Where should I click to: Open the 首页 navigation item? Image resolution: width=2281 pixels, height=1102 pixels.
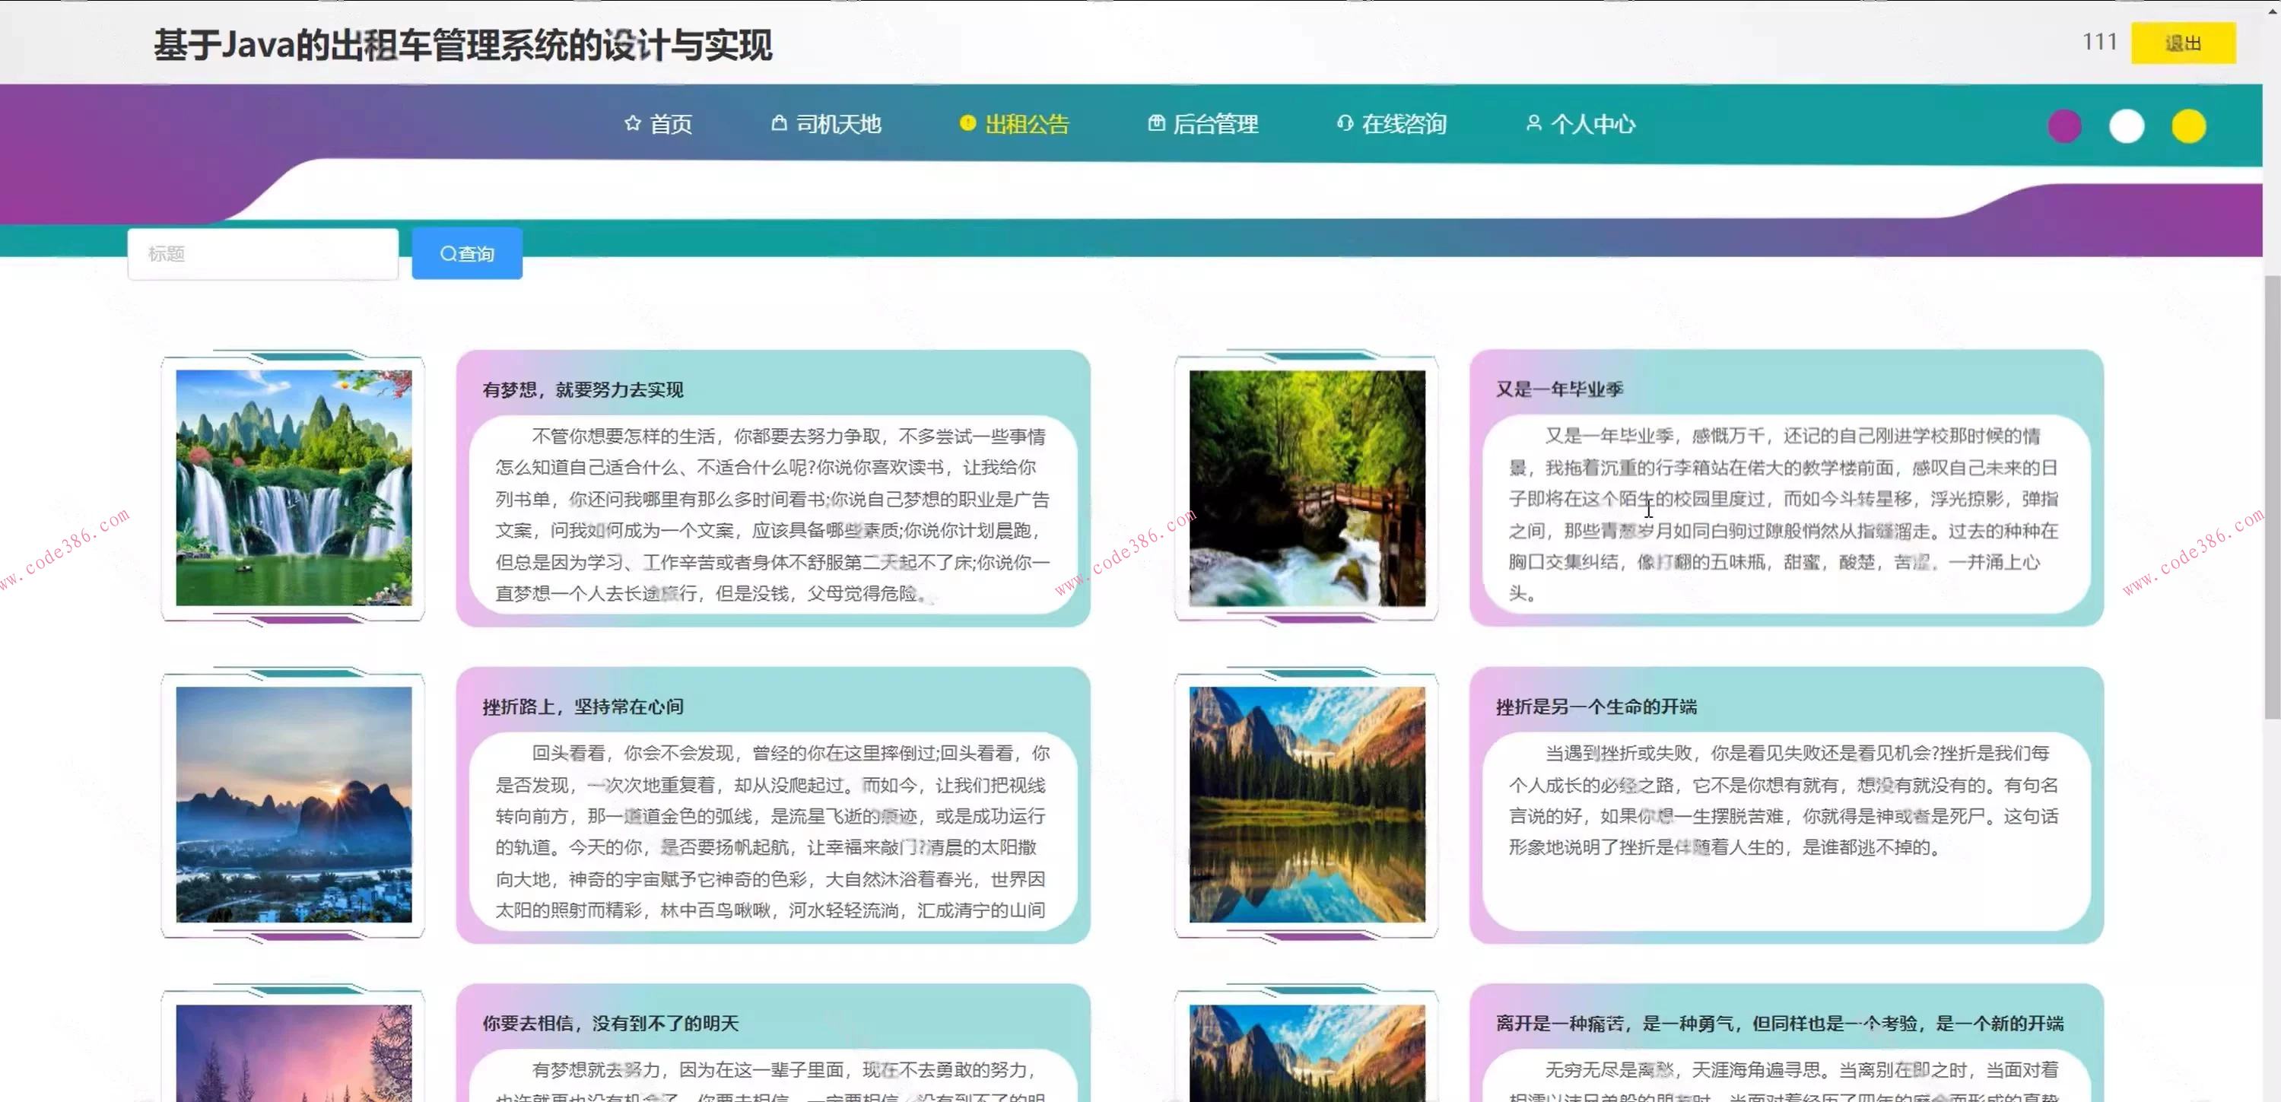click(x=670, y=124)
